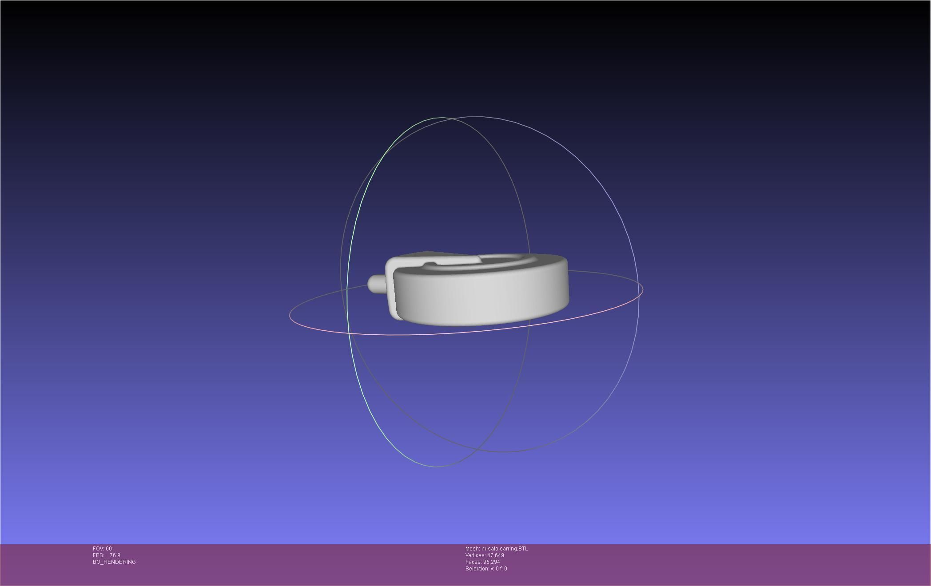Viewport: 931px width, 586px height.
Task: Click the gray earring 3D model
Action: pos(469,288)
